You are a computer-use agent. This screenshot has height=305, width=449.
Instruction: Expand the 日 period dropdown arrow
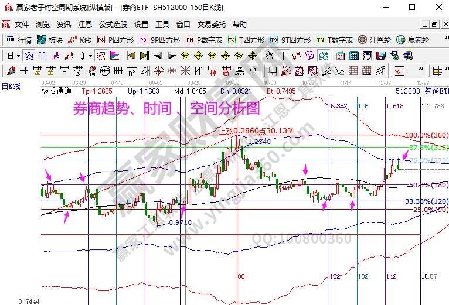(19, 56)
